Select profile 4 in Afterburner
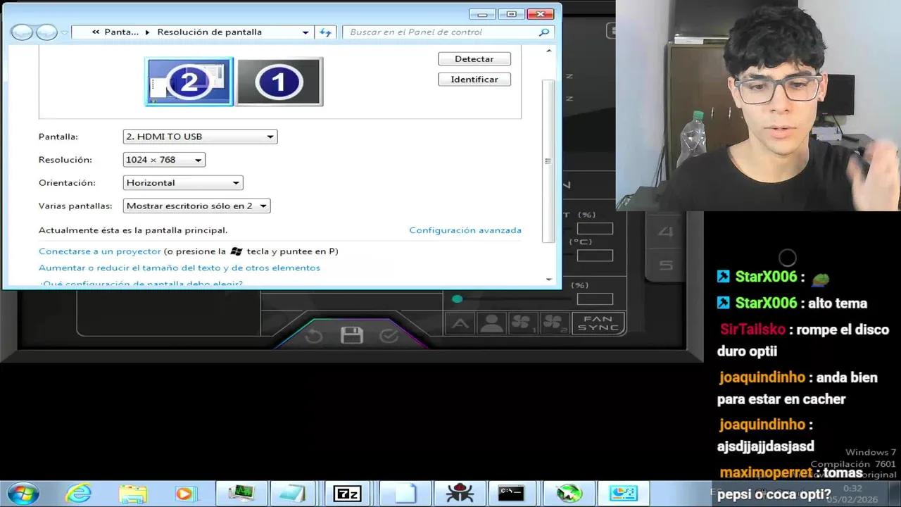The height and width of the screenshot is (507, 901). coord(666,232)
